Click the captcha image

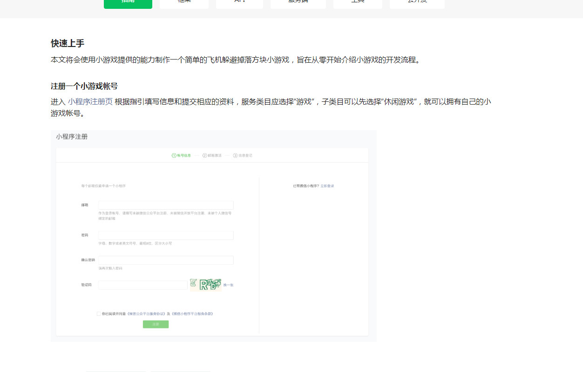click(205, 285)
